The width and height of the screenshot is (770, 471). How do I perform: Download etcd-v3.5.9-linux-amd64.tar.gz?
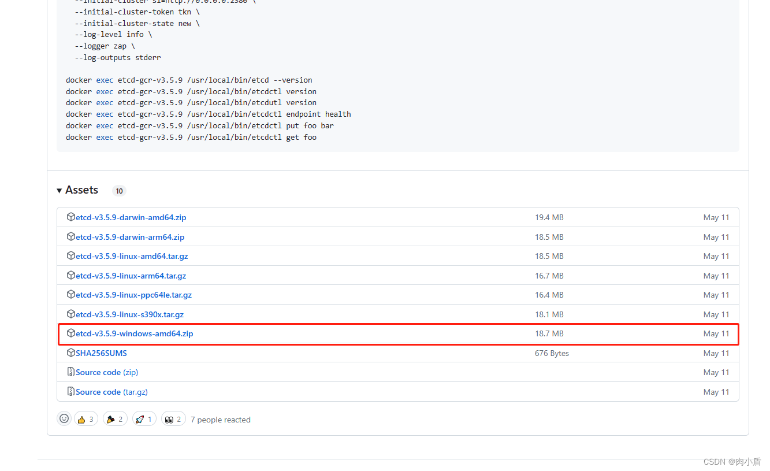(132, 256)
